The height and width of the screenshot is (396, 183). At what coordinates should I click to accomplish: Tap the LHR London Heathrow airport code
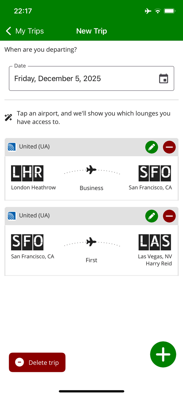pos(27,173)
